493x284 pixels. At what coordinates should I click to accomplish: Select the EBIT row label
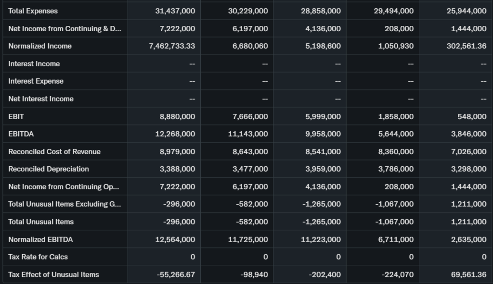[x=16, y=116]
